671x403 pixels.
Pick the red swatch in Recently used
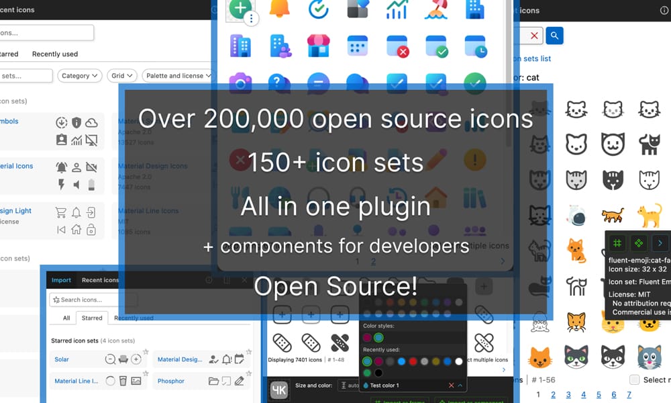413,361
